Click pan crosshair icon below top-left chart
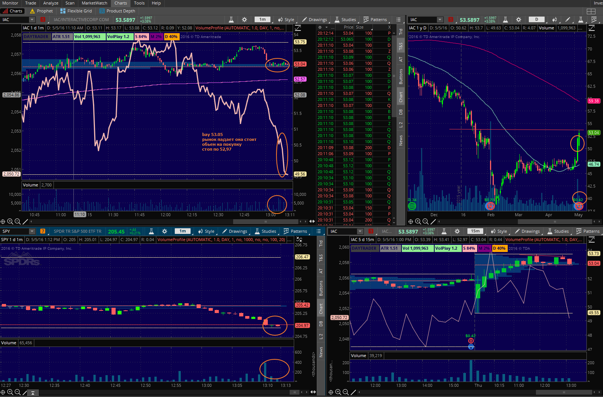 3,221
